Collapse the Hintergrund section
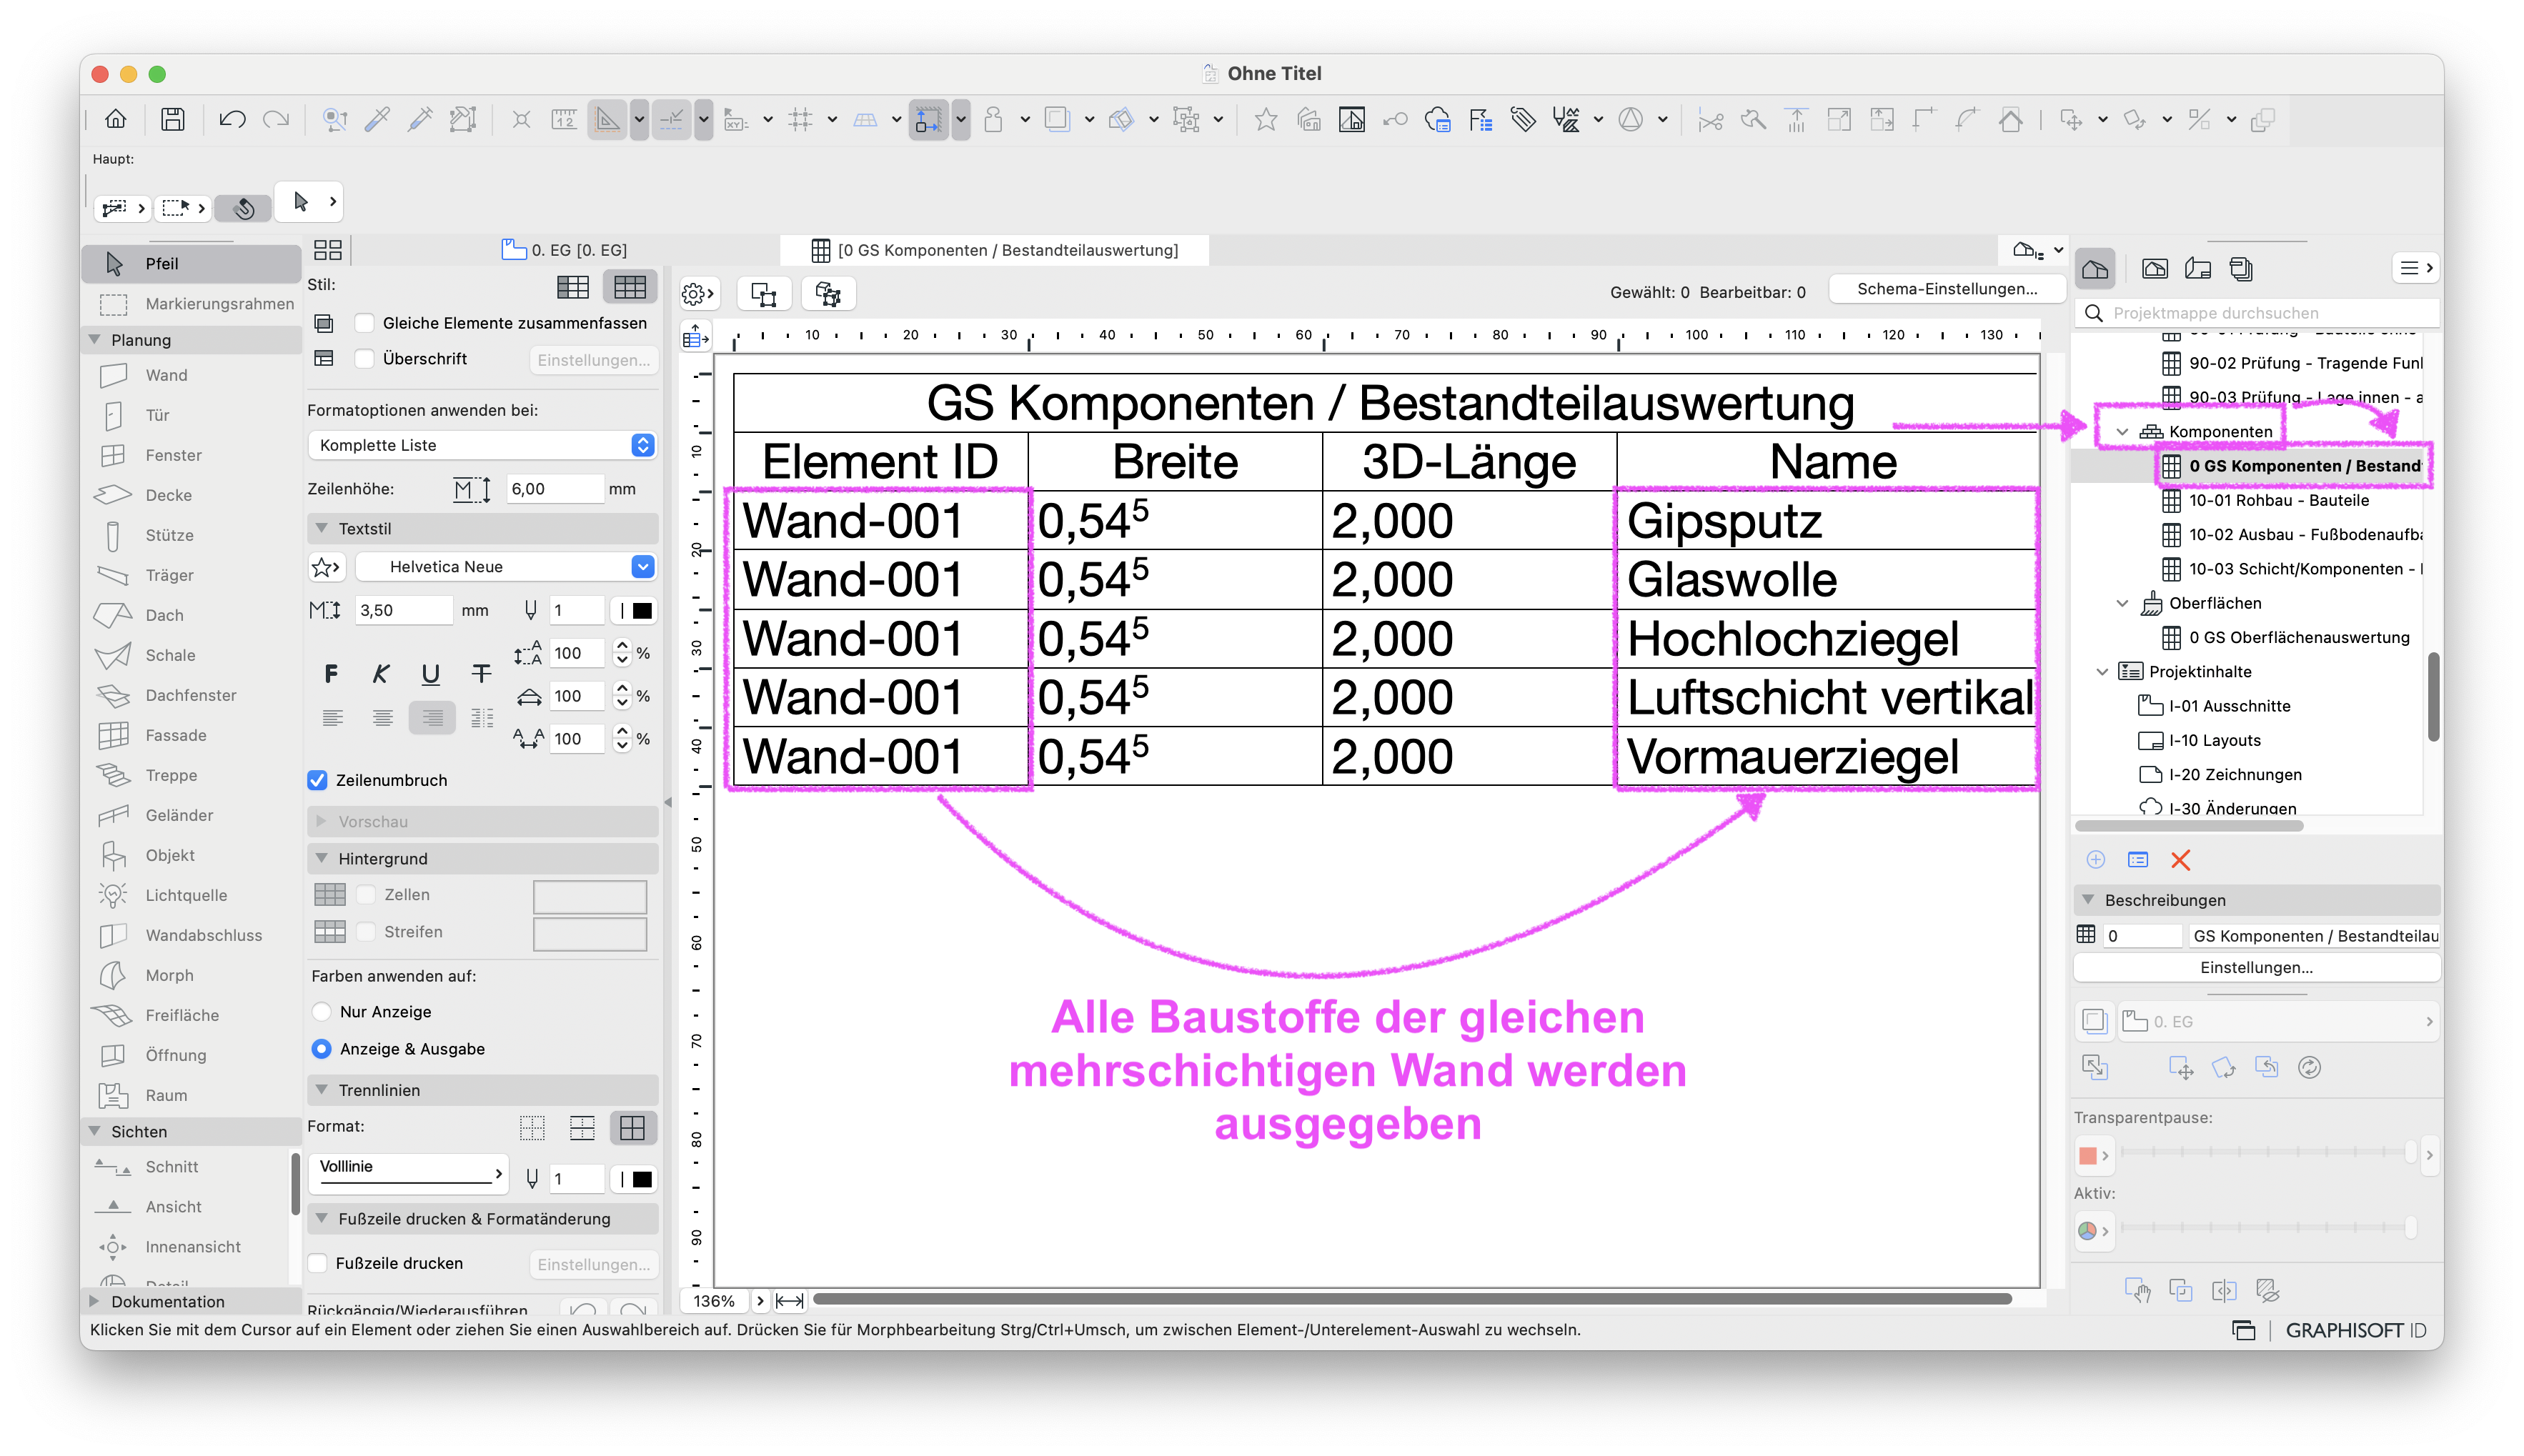The height and width of the screenshot is (1456, 2524). click(322, 858)
